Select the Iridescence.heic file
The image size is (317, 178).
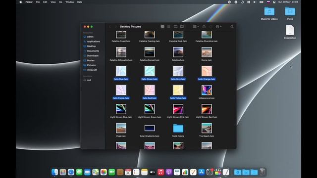tap(207, 90)
